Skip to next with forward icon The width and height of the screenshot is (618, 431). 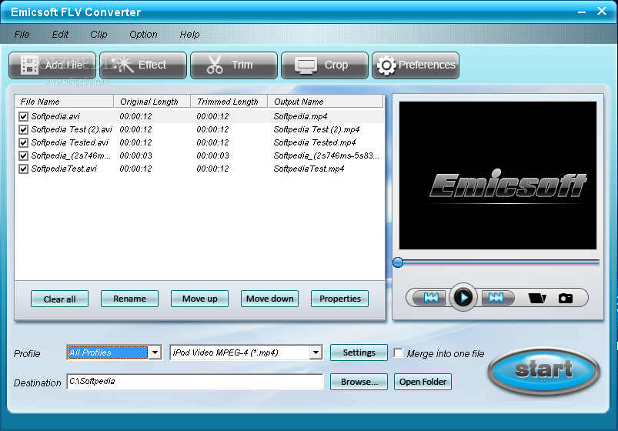[x=496, y=298]
